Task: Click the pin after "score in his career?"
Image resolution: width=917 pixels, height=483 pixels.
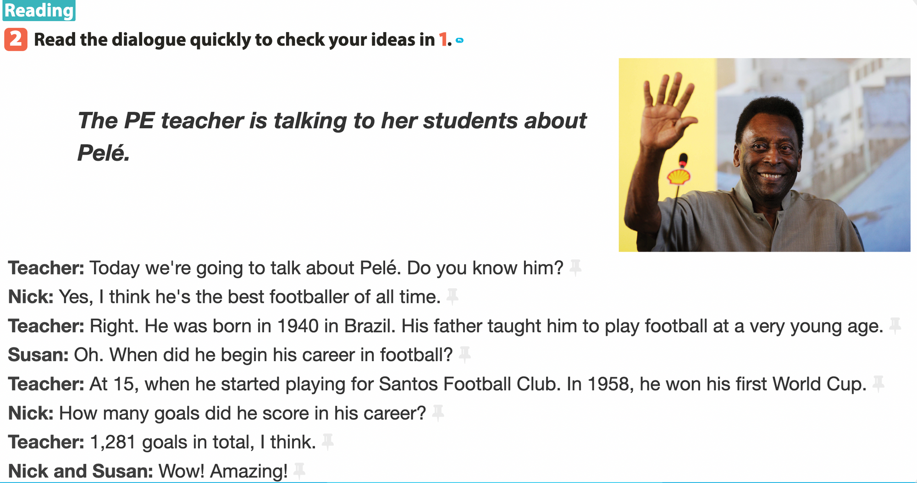Action: (438, 413)
